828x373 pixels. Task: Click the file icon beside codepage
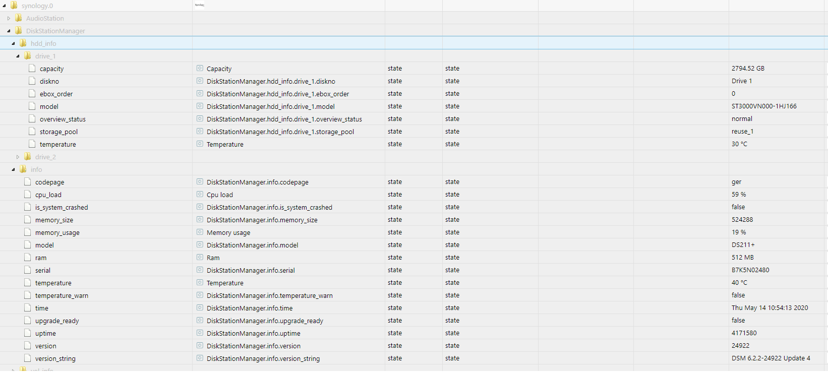coord(28,181)
